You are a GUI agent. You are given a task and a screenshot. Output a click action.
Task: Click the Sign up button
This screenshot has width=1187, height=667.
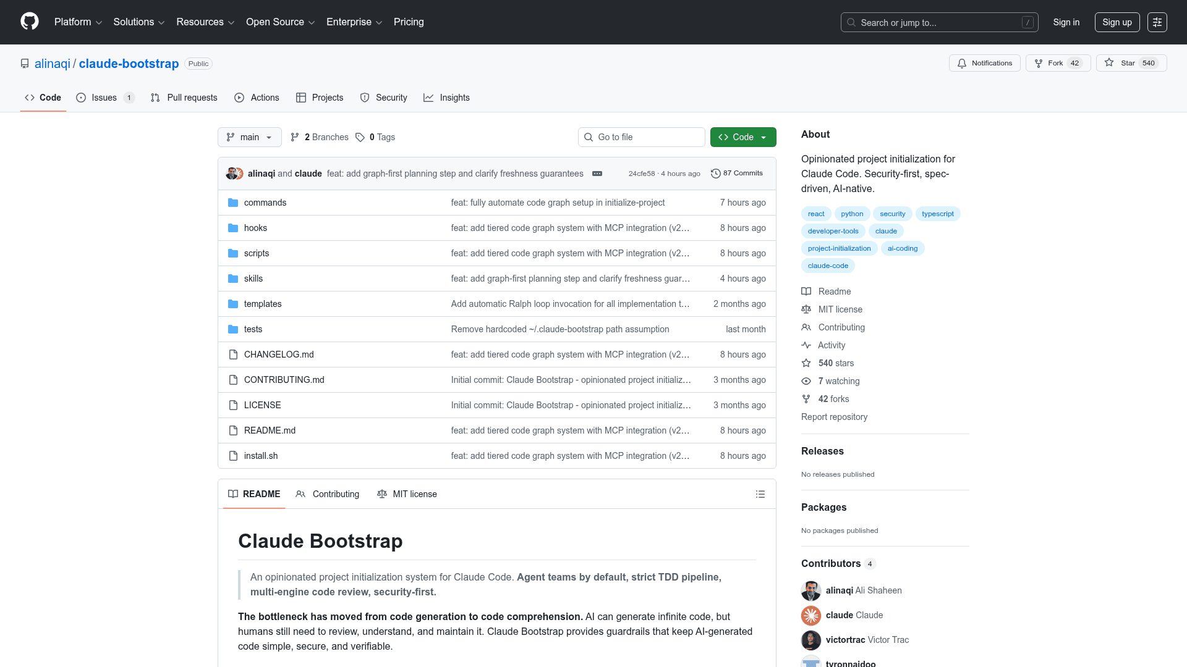1117,22
